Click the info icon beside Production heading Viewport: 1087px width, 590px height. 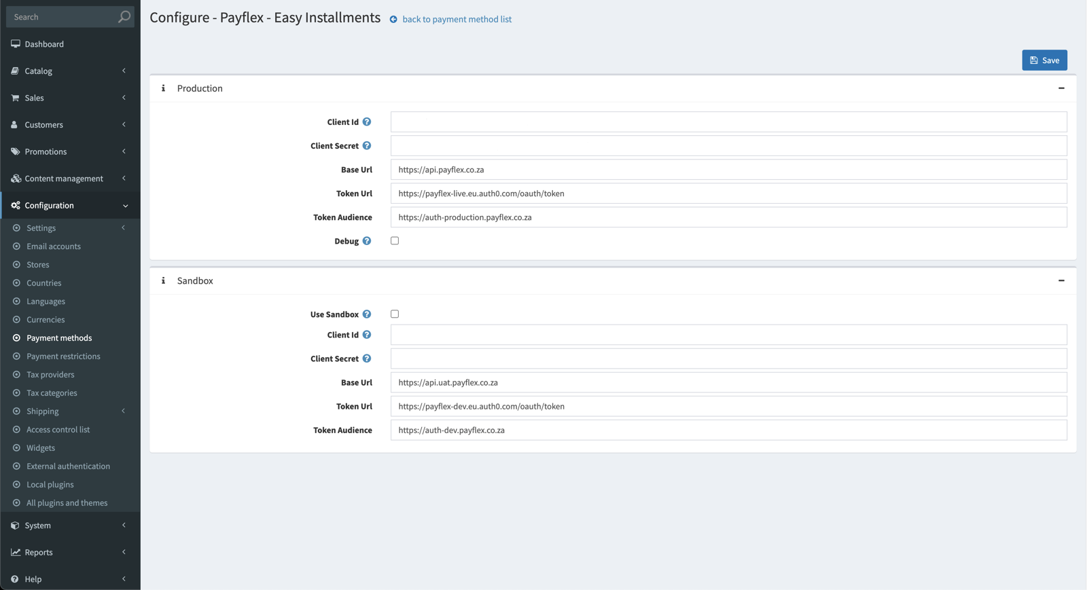163,88
